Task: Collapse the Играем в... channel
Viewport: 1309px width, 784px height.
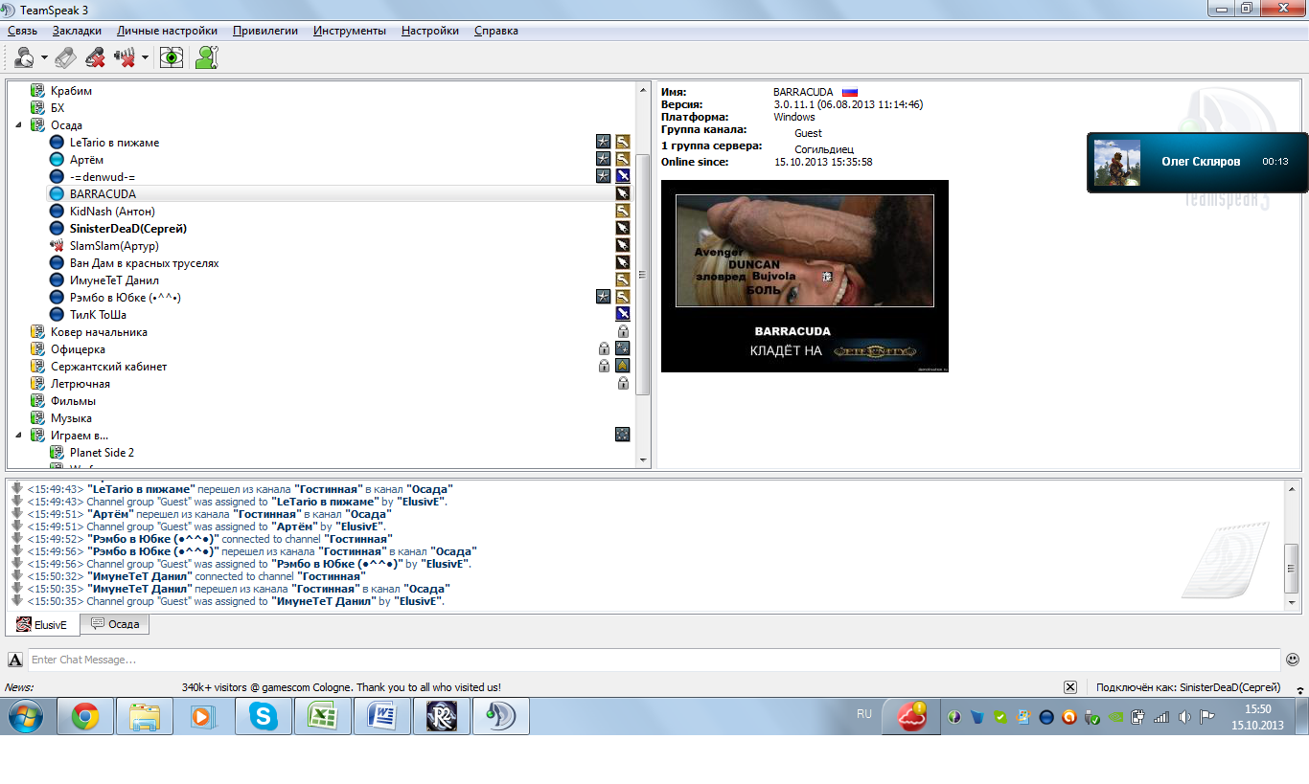Action: (x=19, y=436)
